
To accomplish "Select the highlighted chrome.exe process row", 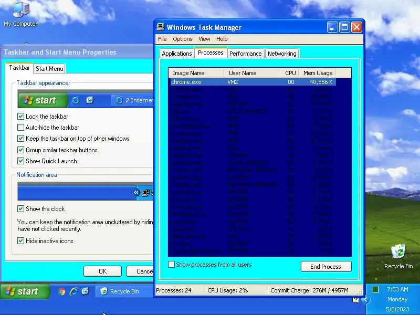I will pyautogui.click(x=253, y=82).
